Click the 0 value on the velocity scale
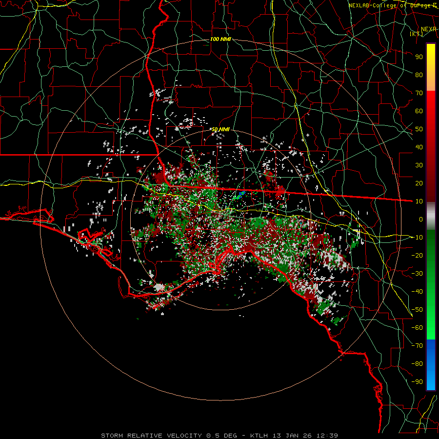 click(421, 219)
